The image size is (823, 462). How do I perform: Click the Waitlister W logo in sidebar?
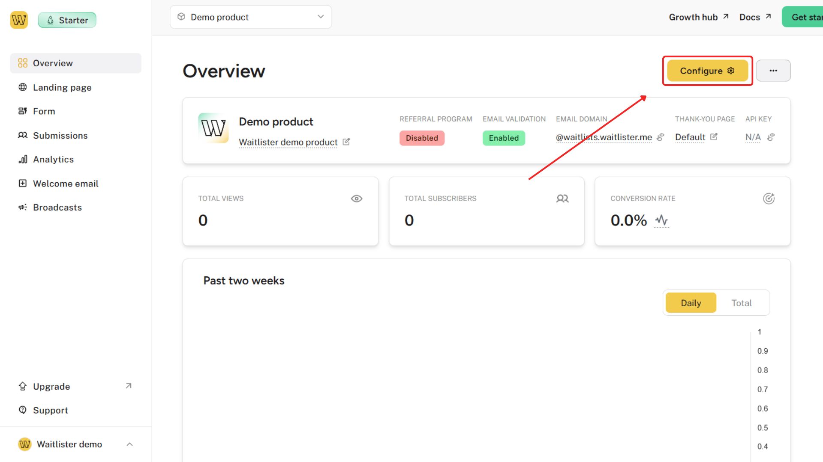[19, 20]
